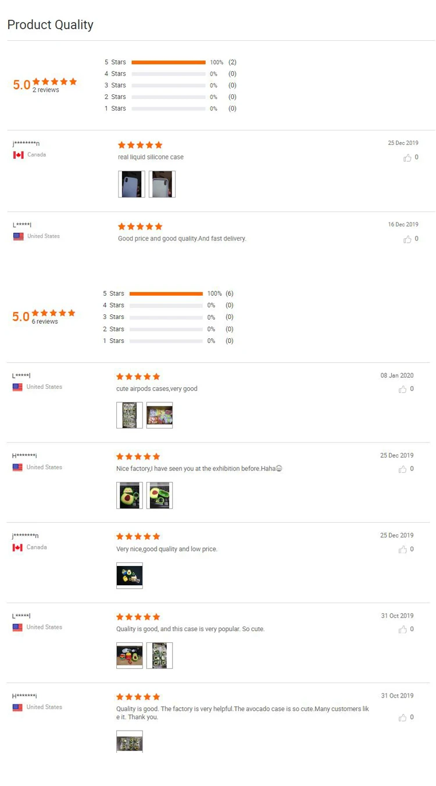The height and width of the screenshot is (786, 436).
Task: Like the 'cute airpods cases' review
Action: click(402, 390)
